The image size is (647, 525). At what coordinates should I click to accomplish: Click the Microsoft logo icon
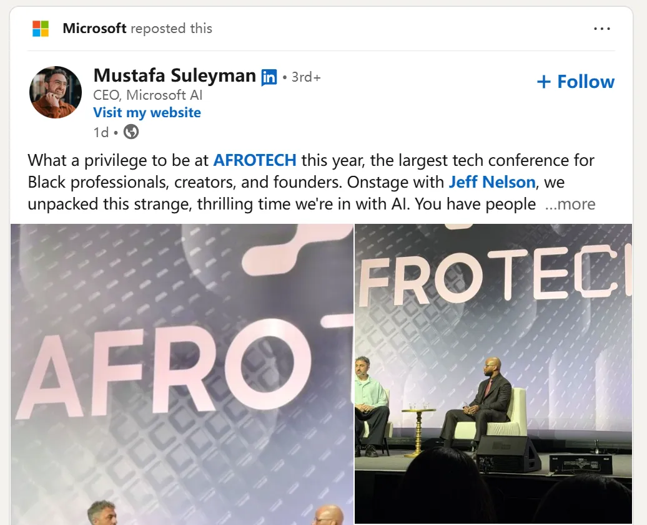click(41, 29)
